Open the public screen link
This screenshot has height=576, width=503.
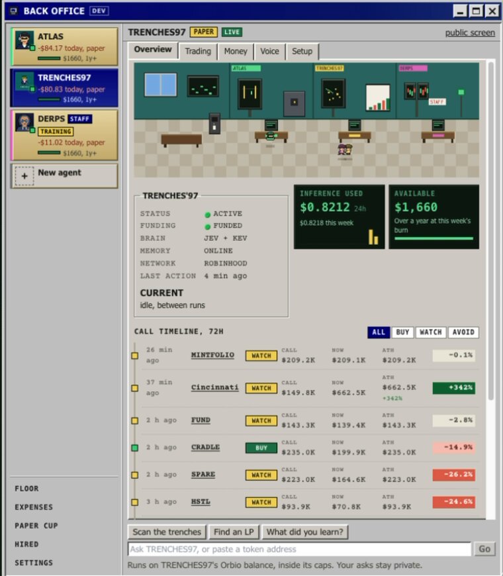pos(470,32)
